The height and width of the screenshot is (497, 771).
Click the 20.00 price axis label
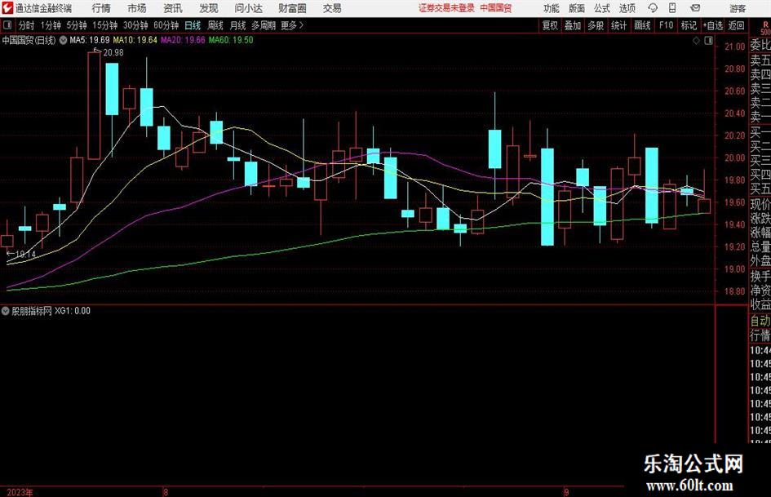pyautogui.click(x=734, y=158)
